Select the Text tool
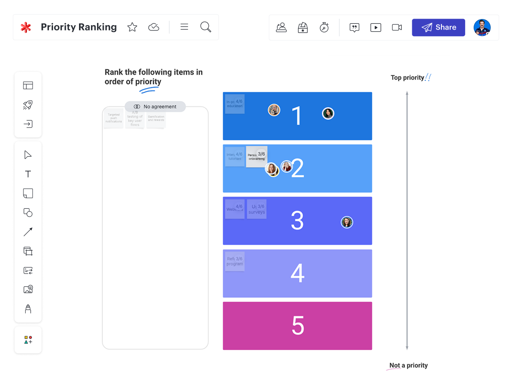This screenshot has height=384, width=512. coord(28,174)
